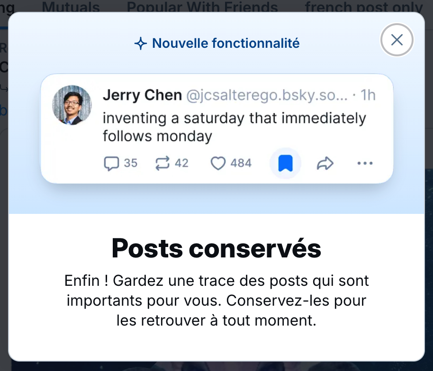
Task: Click the Nouvelle fonctionnalité label
Action: 226,44
